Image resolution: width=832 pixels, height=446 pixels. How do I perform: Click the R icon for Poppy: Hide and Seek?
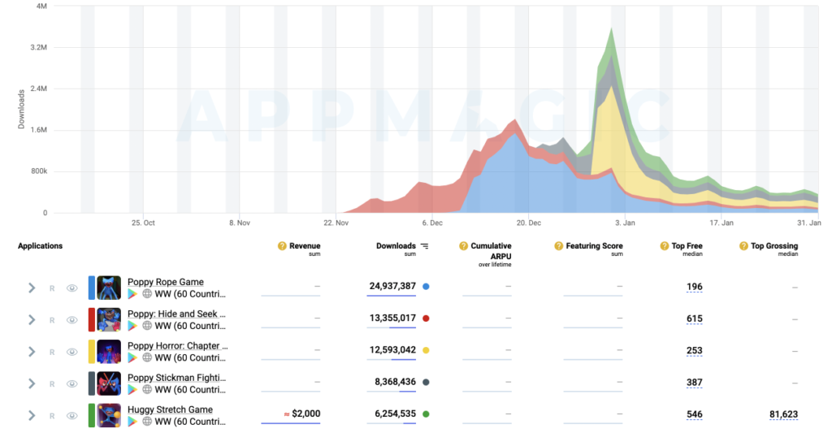click(52, 320)
